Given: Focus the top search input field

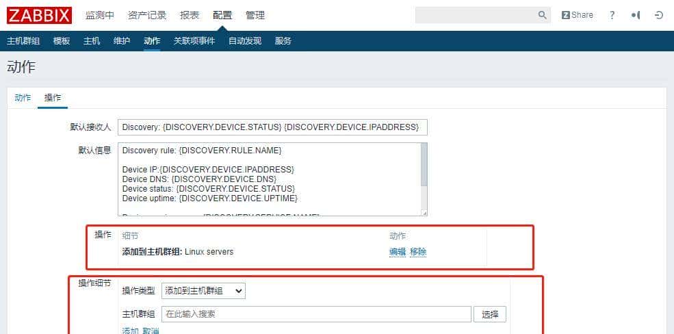Looking at the screenshot, I should pos(476,15).
